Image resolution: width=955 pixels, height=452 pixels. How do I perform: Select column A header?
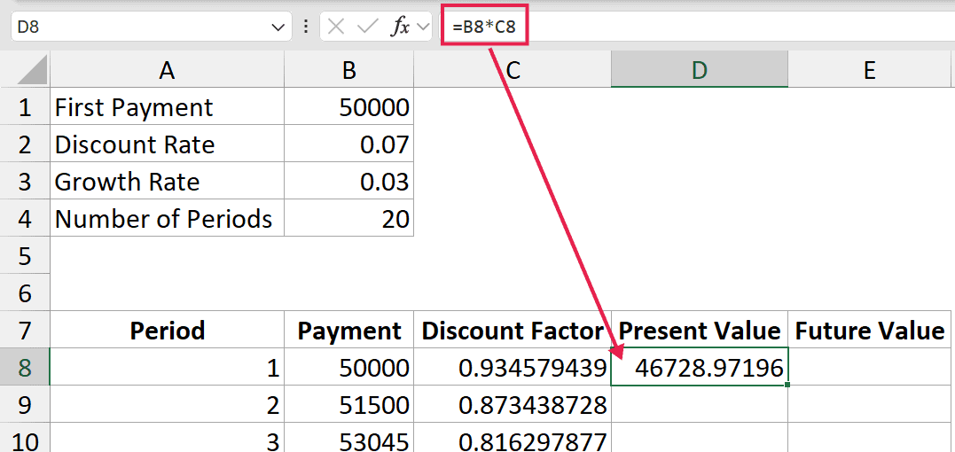(167, 71)
